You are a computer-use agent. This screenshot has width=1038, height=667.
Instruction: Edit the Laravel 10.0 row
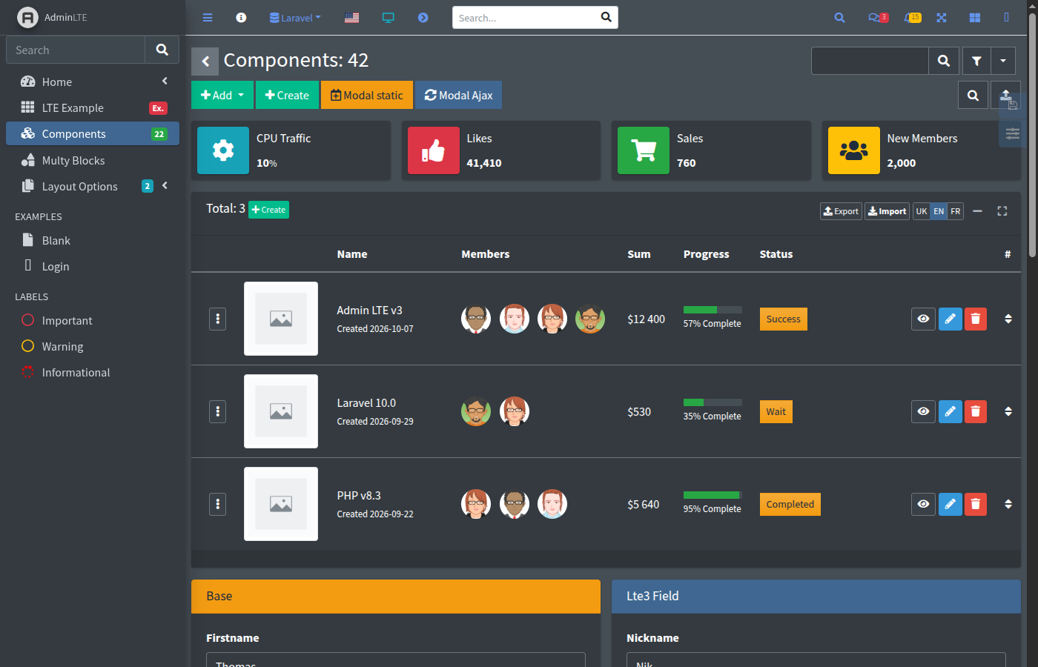tap(950, 411)
